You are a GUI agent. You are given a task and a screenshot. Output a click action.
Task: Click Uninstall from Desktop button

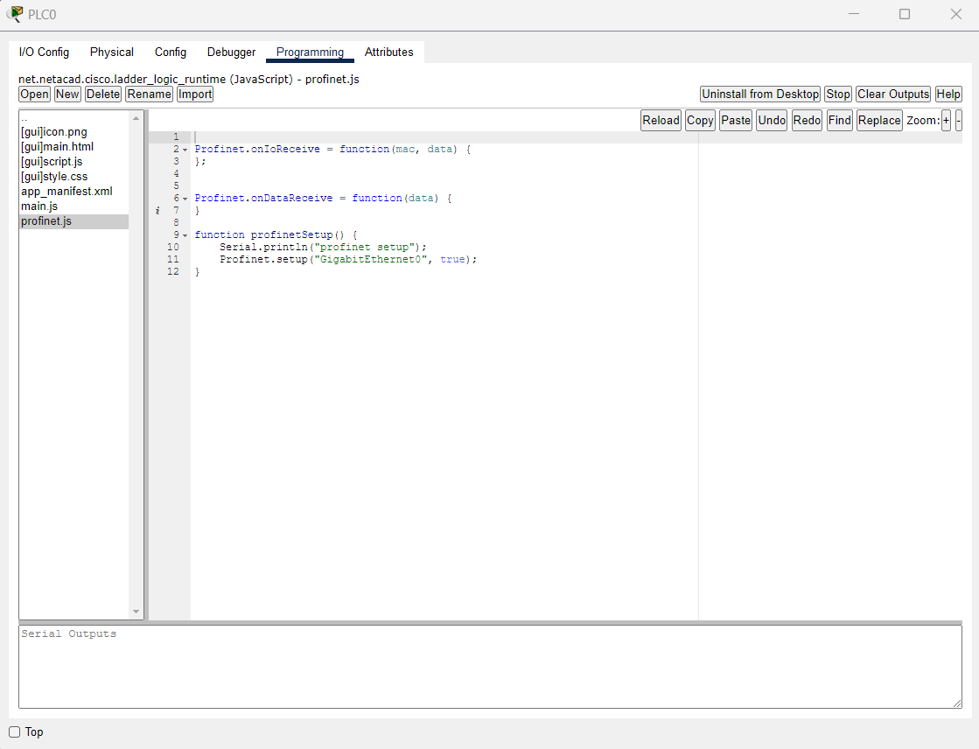[760, 94]
